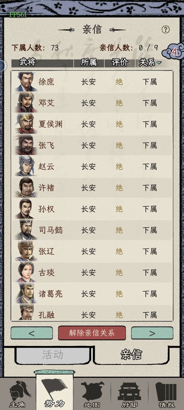This screenshot has height=410, width=184.
Task: Switch to the 亲信 tab
Action: [x=131, y=355]
